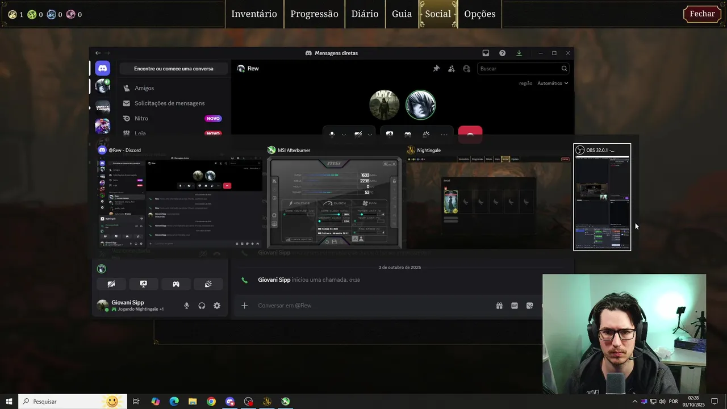Viewport: 727px width, 409px height.
Task: Open MSI Afterburner from the taskbar
Action: [x=286, y=402]
